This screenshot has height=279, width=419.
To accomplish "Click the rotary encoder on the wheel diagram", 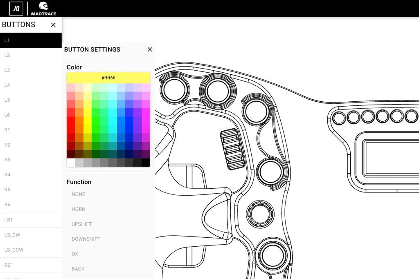I will (x=232, y=149).
